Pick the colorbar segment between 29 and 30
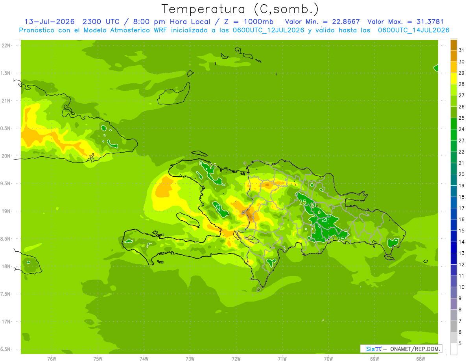 click(454, 67)
